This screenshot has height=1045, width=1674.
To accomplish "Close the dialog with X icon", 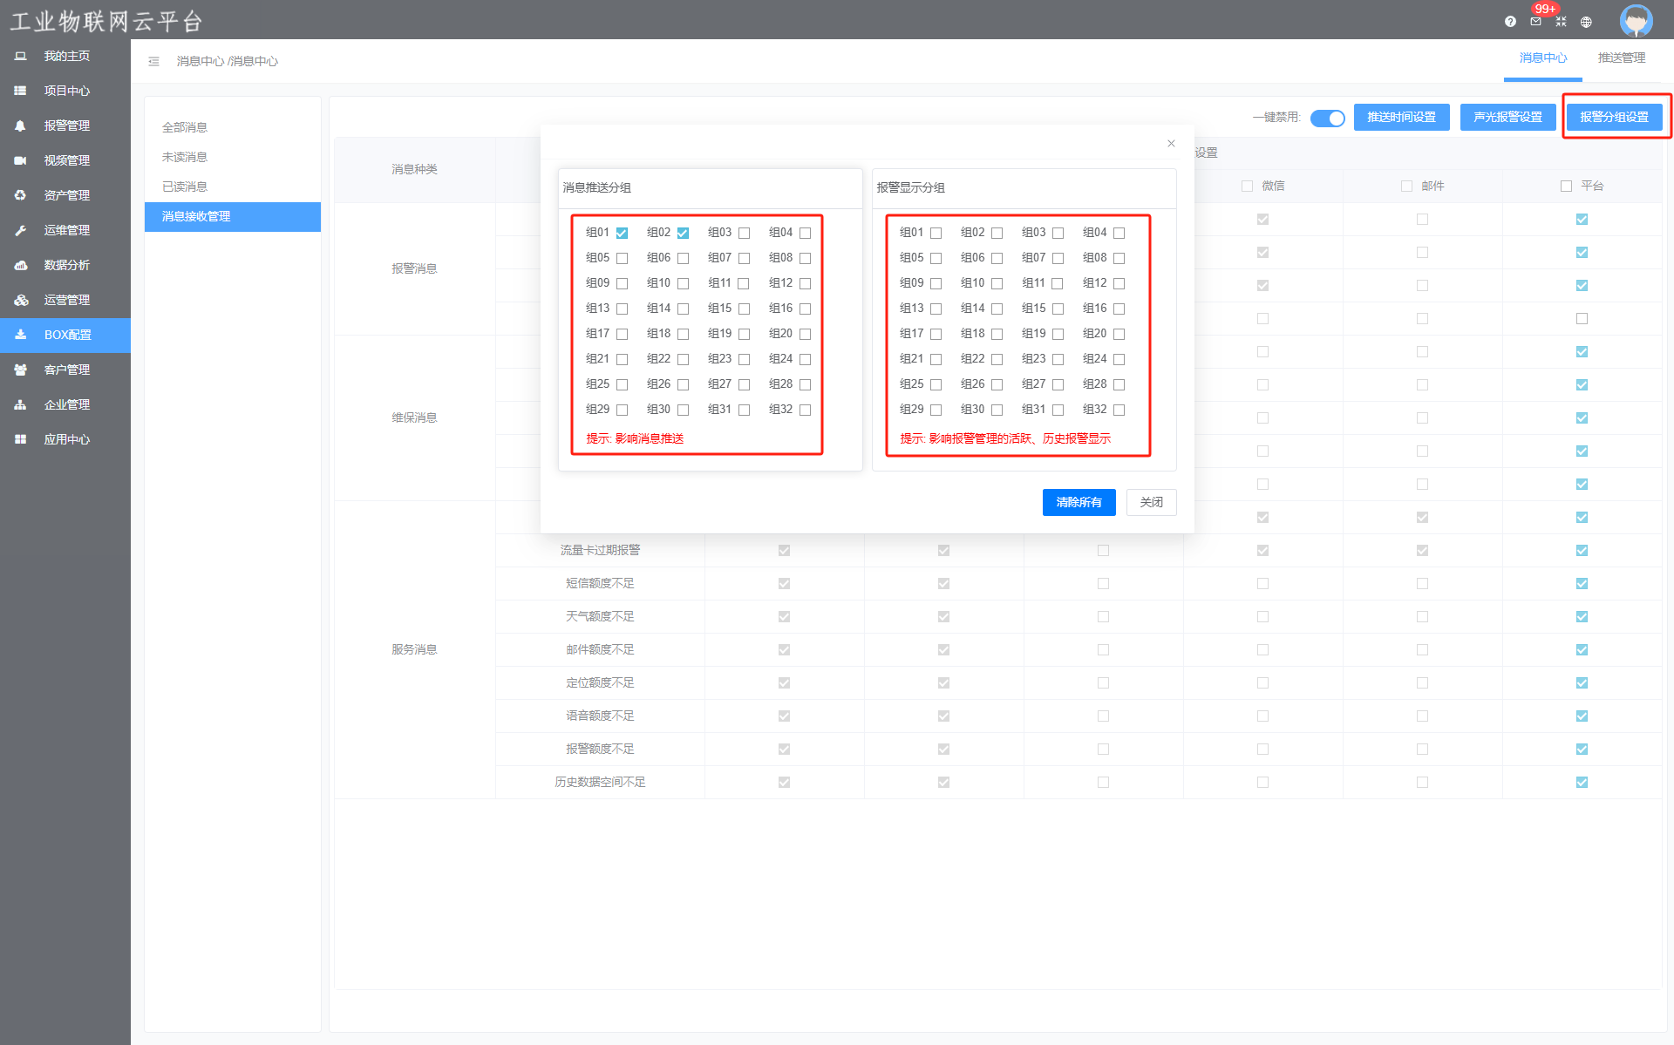I will coord(1171,143).
